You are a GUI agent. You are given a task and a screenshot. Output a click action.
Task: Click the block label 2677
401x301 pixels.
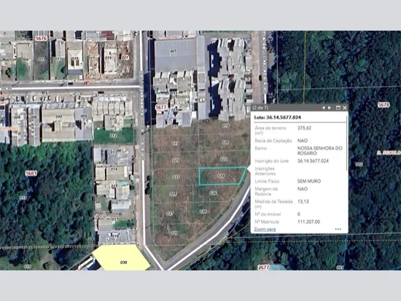[x=264, y=267]
